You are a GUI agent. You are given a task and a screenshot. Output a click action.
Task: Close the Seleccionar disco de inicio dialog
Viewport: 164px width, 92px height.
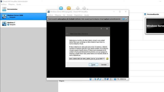pos(107,29)
